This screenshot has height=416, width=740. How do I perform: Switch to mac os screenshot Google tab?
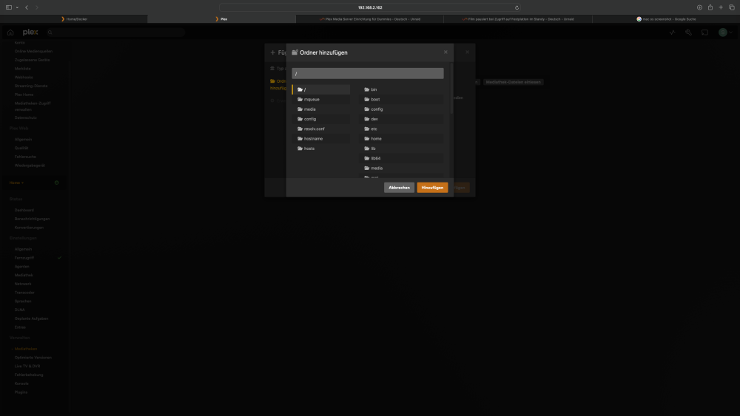(666, 19)
